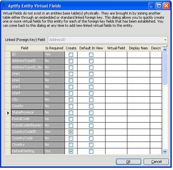Screen dimensions: 173x170
Task: Click the Is Required column header
Action: click(x=54, y=48)
